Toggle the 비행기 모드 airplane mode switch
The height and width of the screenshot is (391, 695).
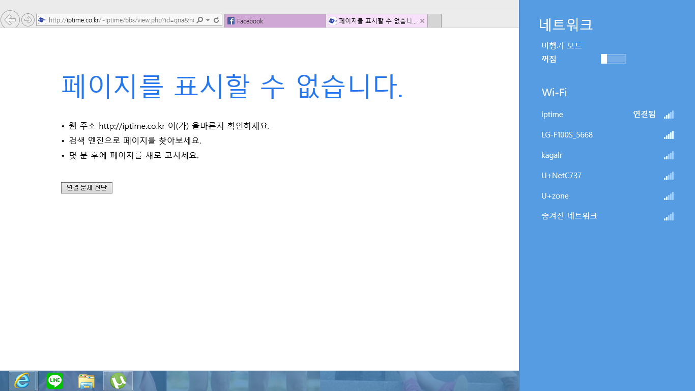tap(613, 59)
